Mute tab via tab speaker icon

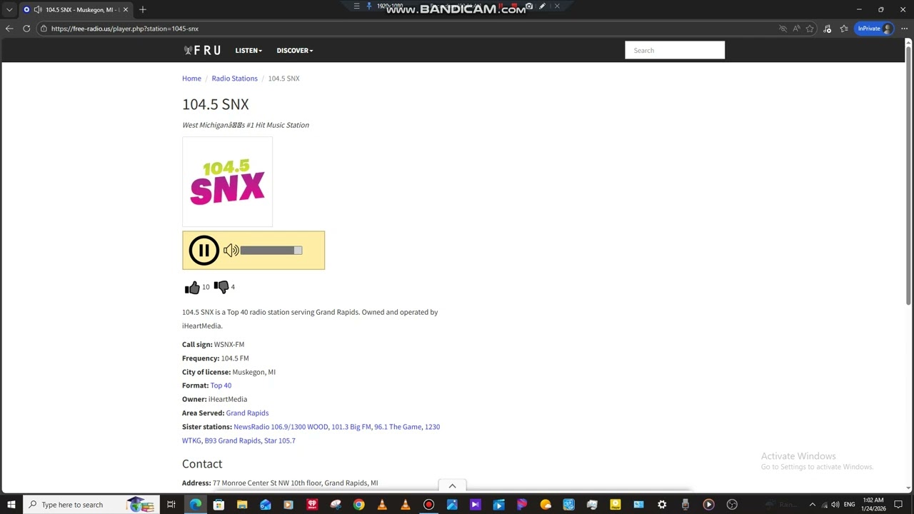point(38,9)
